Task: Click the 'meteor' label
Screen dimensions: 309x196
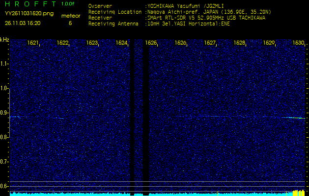Action: pos(71,16)
